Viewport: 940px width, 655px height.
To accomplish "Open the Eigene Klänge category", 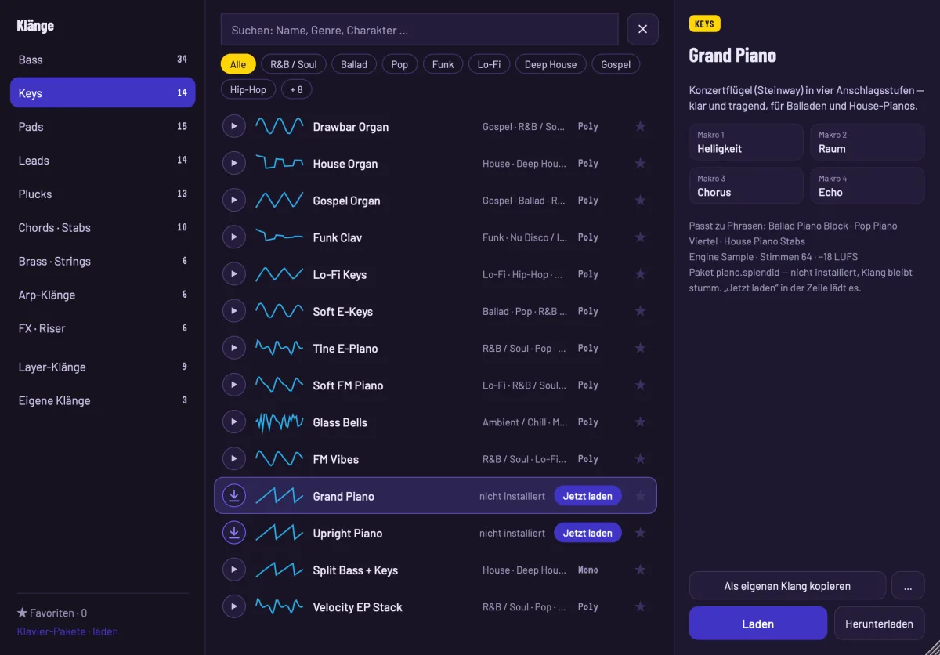I will point(103,400).
